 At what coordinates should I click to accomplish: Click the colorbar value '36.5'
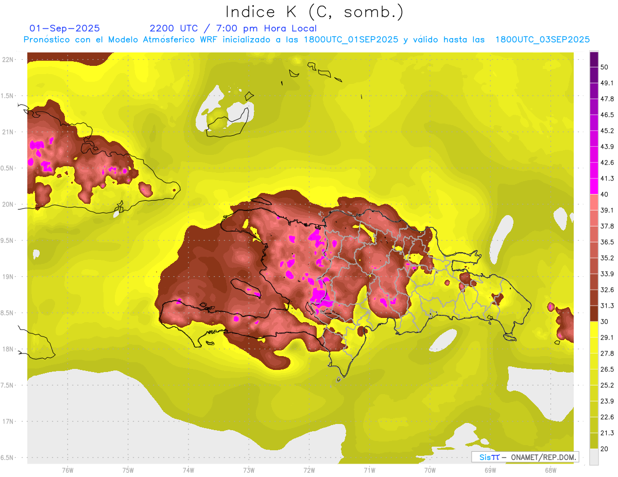click(x=607, y=242)
